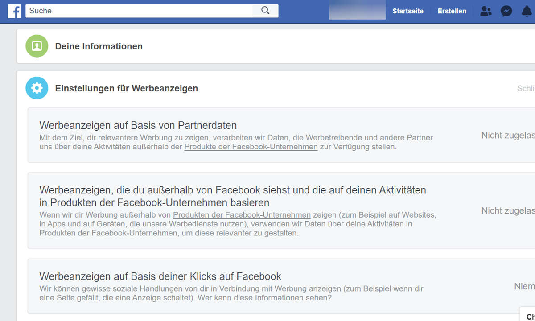Screen dimensions: 535x321
Task: Click the ad settings gear icon
Action: 37,88
